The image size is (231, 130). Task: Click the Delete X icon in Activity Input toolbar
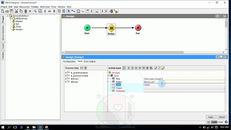coord(143,68)
